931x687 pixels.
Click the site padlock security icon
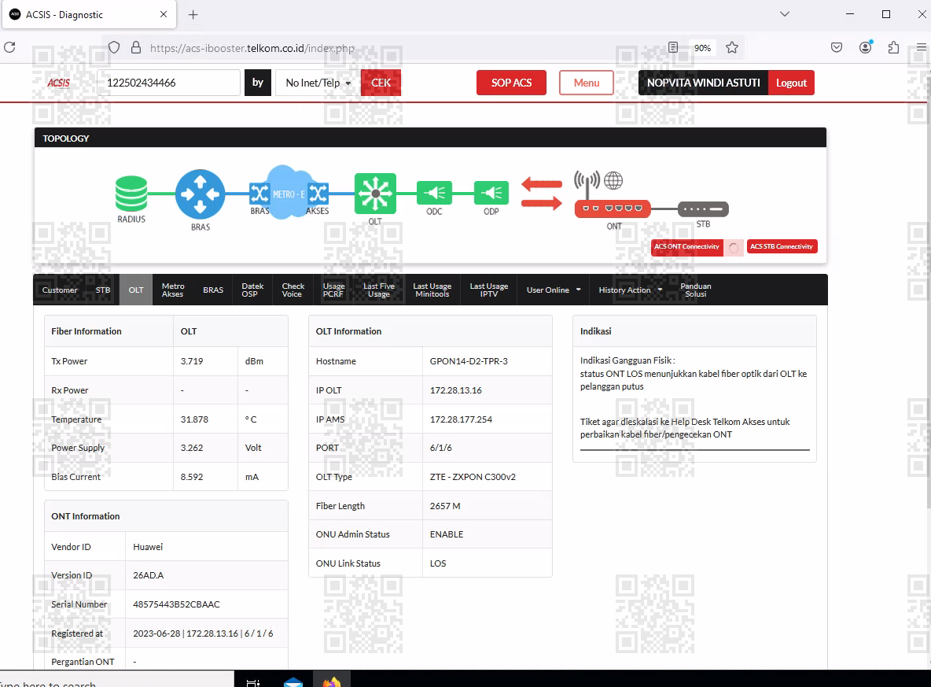136,47
